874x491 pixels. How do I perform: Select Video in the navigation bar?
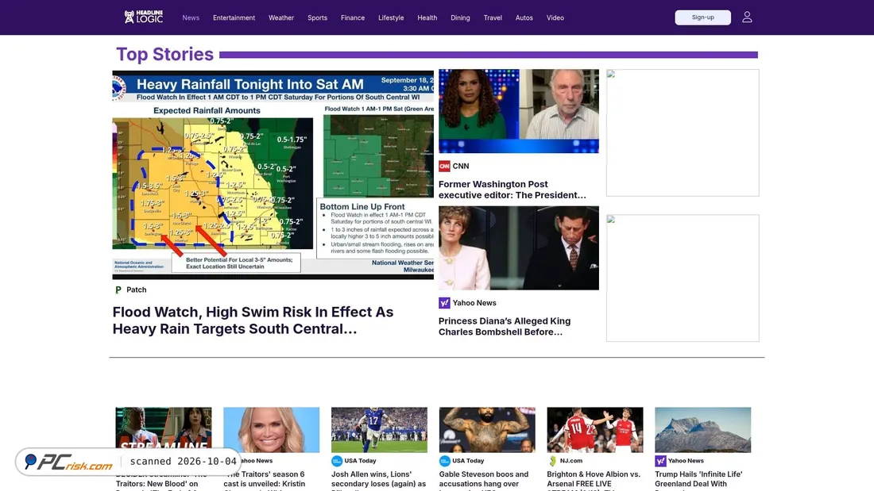point(555,17)
